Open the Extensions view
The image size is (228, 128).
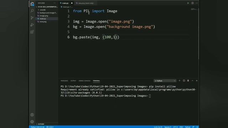coord(32,32)
